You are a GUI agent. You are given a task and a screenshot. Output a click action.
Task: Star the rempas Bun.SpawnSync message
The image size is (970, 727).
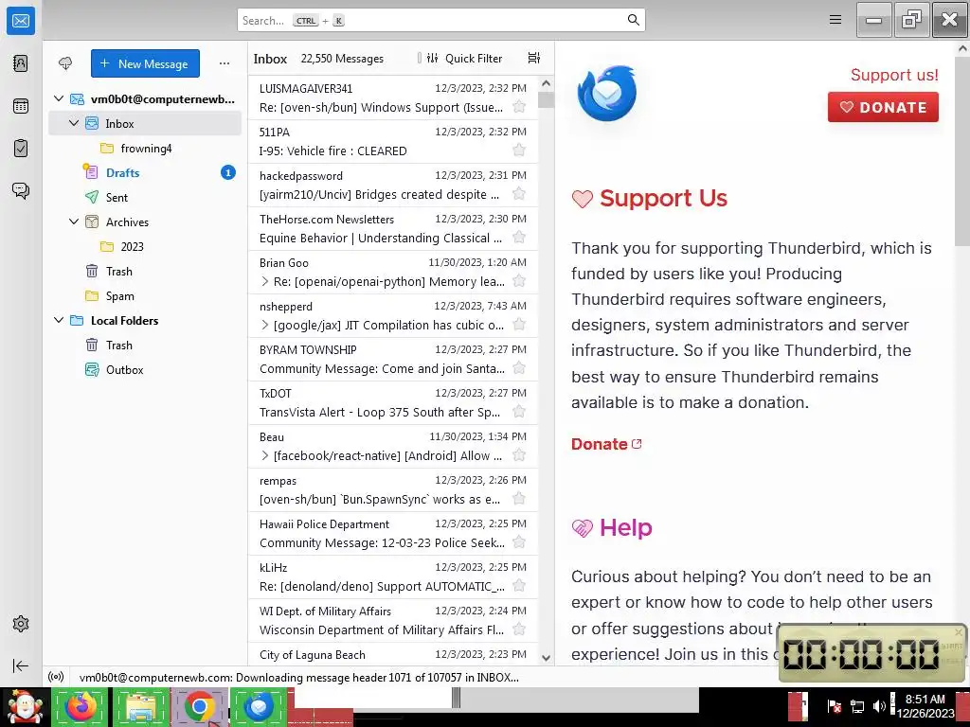(x=519, y=499)
